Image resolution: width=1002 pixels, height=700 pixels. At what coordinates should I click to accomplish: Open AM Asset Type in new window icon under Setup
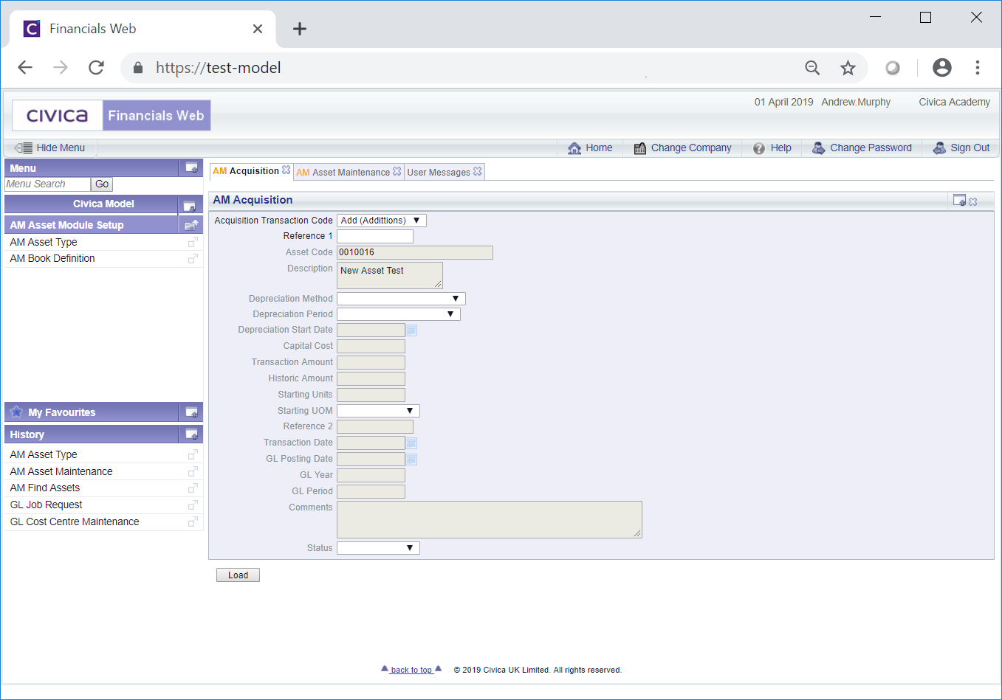pos(193,242)
